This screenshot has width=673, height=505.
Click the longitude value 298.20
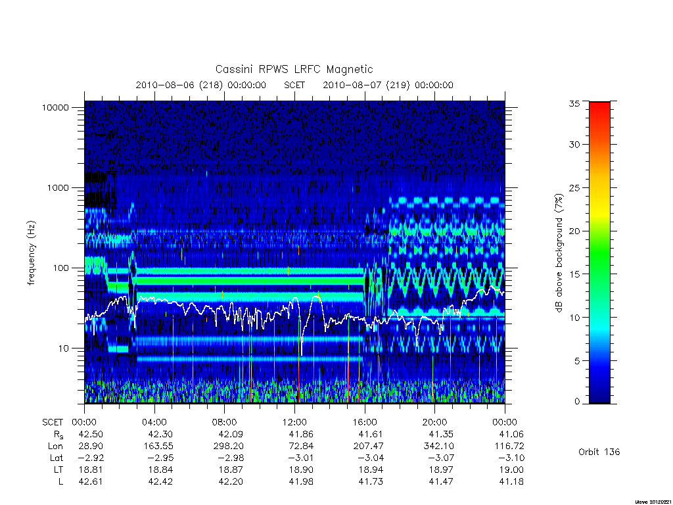pyautogui.click(x=228, y=446)
